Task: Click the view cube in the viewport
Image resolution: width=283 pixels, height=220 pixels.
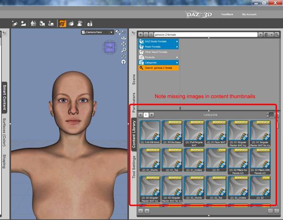Action: [109, 47]
